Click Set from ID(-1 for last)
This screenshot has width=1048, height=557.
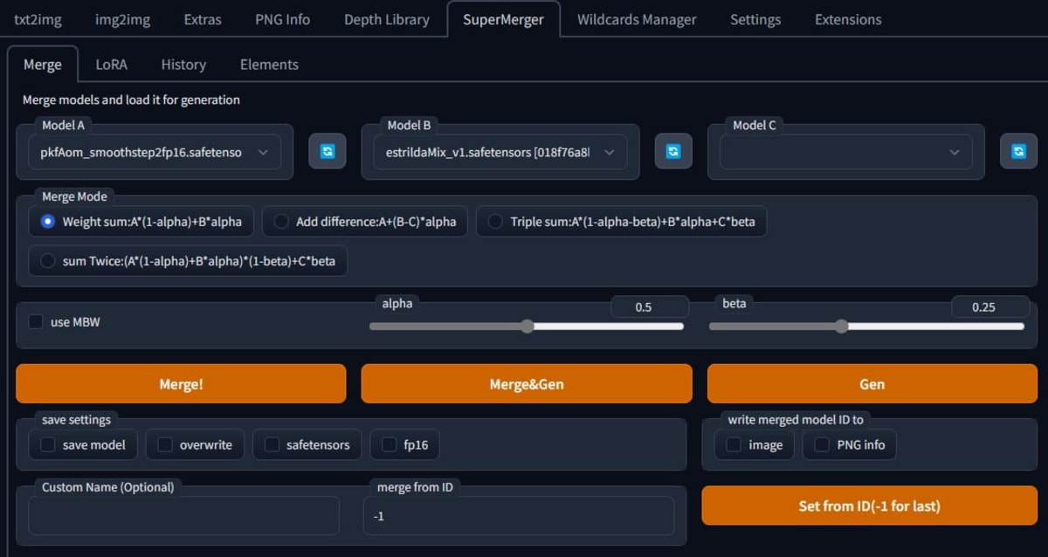pyautogui.click(x=869, y=505)
